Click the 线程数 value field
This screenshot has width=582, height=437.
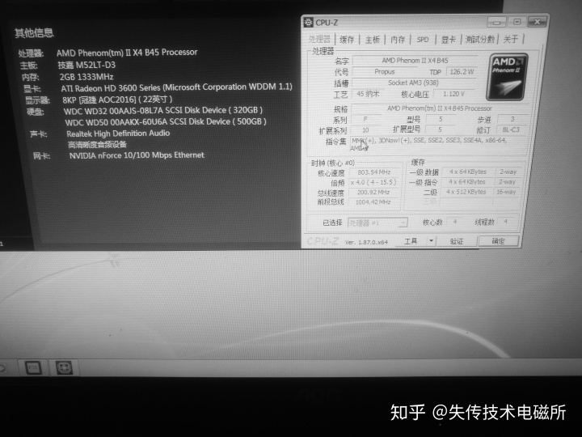click(x=505, y=222)
